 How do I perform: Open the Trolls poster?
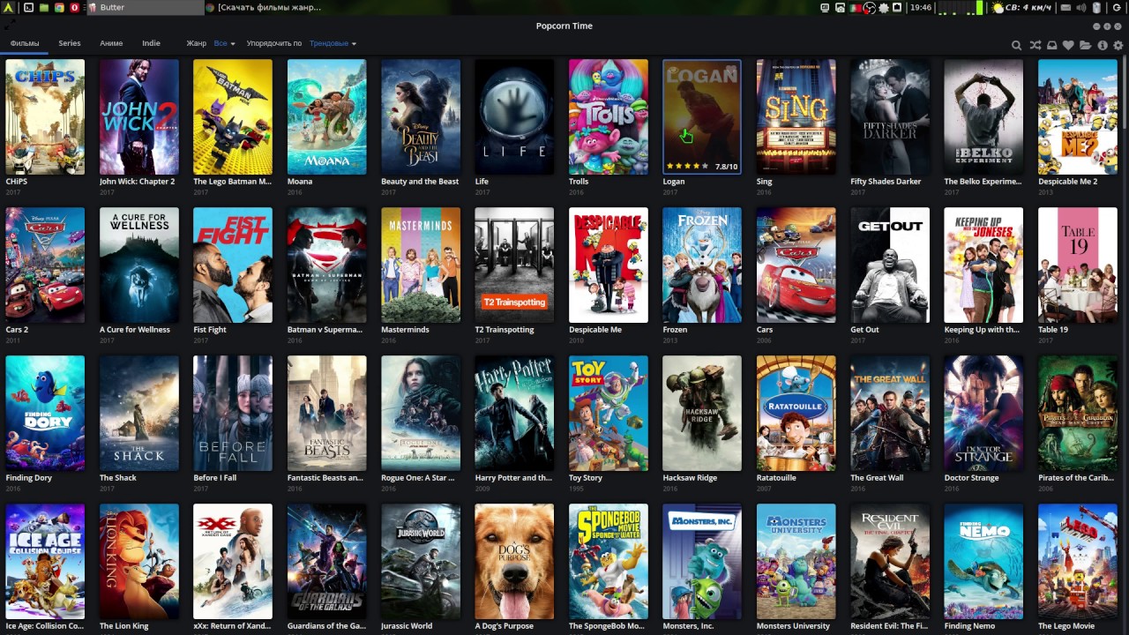pyautogui.click(x=609, y=117)
